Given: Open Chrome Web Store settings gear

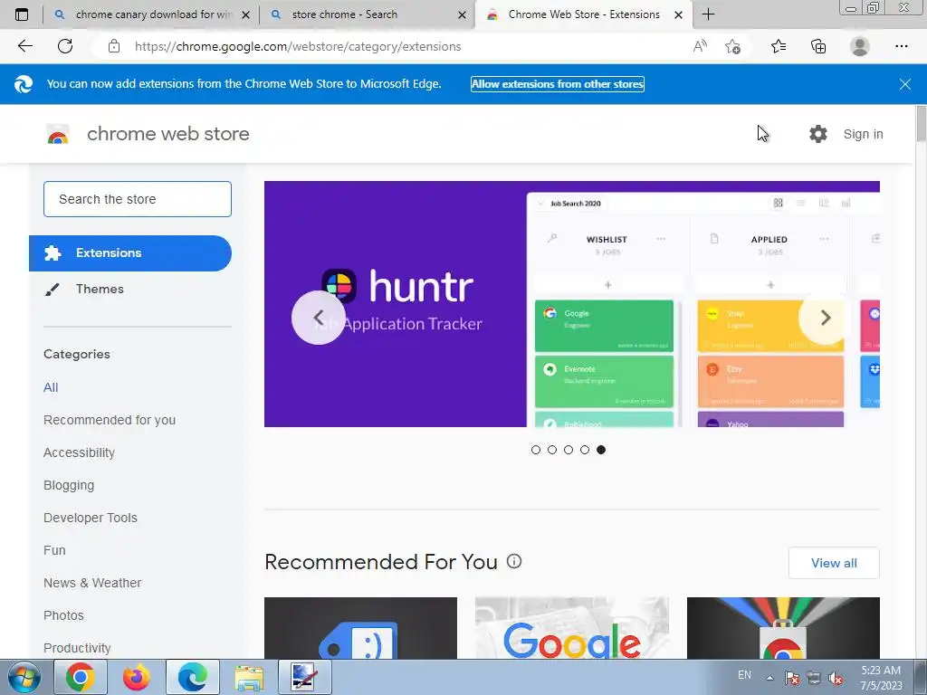Looking at the screenshot, I should [x=818, y=134].
